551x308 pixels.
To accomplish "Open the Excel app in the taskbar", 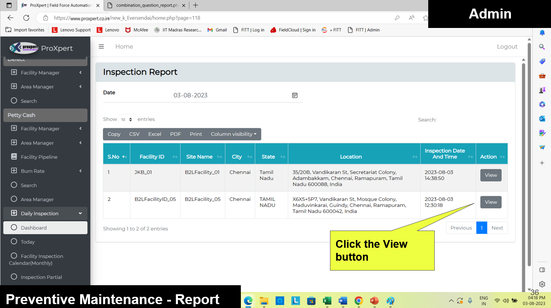I will pyautogui.click(x=327, y=301).
